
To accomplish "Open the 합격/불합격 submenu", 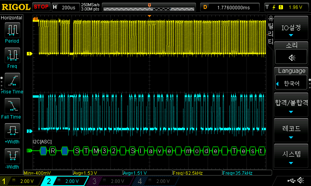I will pyautogui.click(x=291, y=105).
